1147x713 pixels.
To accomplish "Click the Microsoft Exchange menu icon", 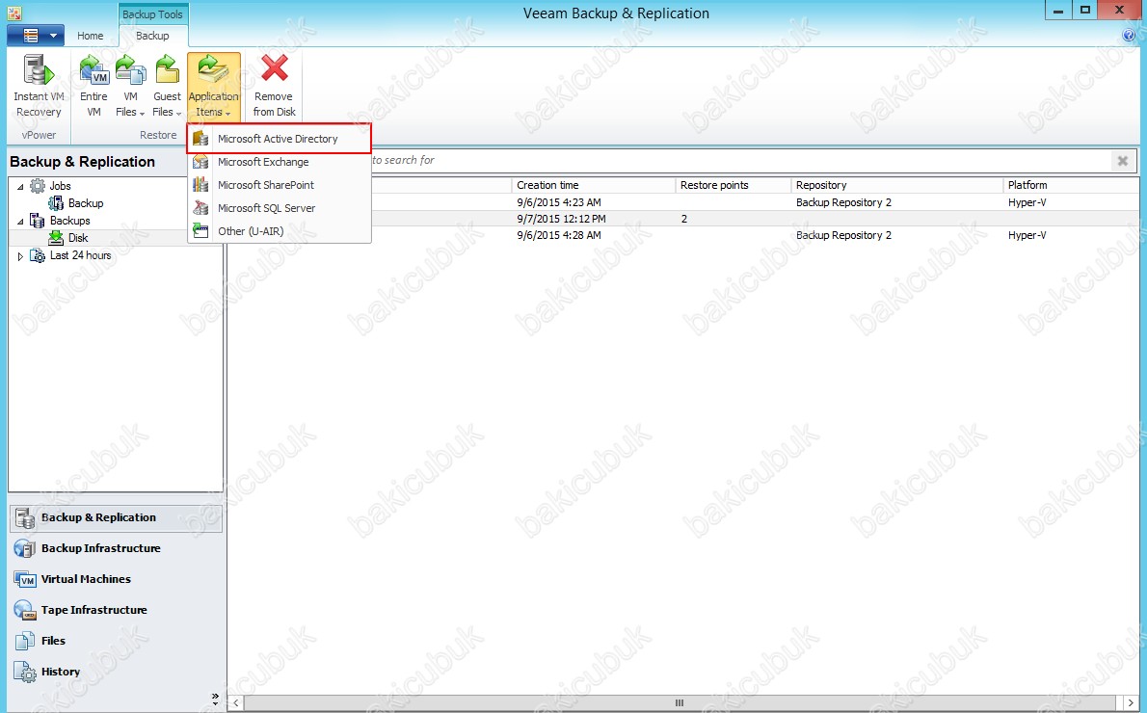I will pyautogui.click(x=200, y=162).
